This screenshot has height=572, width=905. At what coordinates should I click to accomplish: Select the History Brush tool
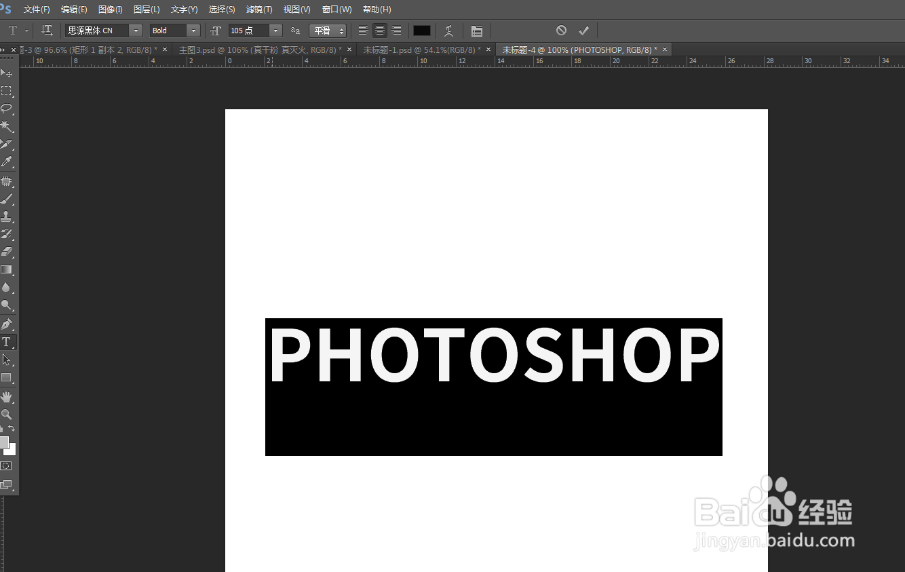[7, 234]
